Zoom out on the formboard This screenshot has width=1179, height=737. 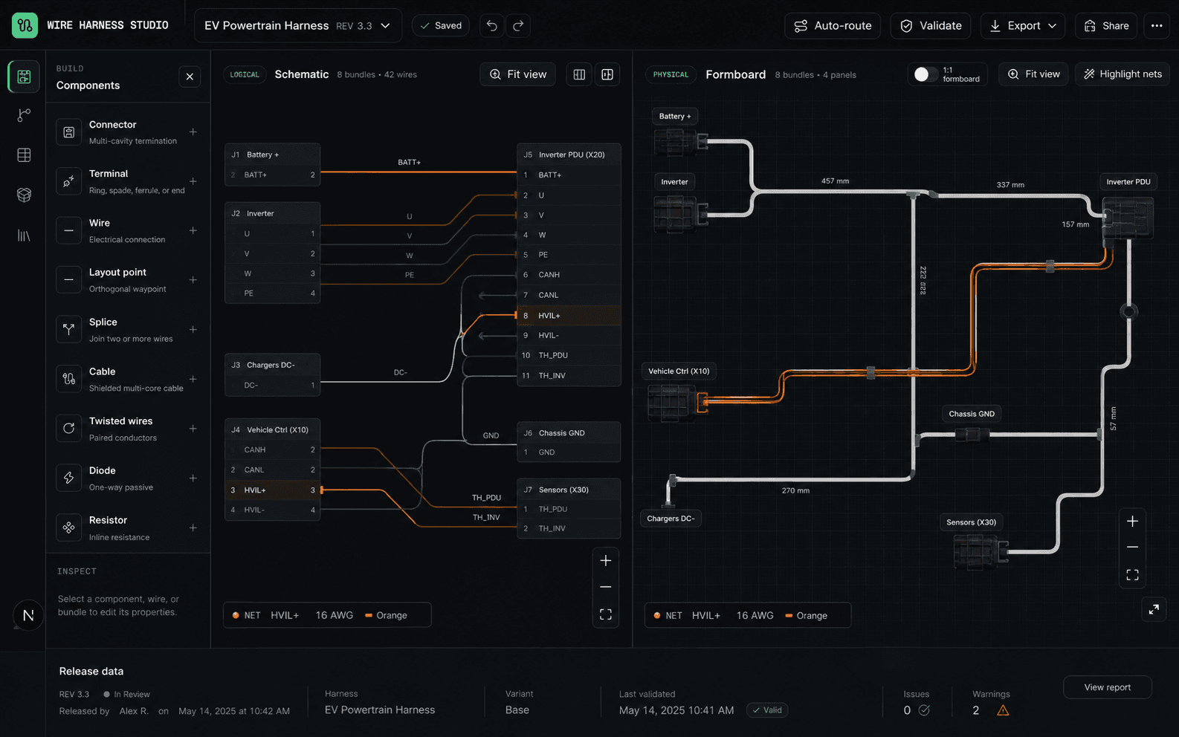tap(1132, 548)
